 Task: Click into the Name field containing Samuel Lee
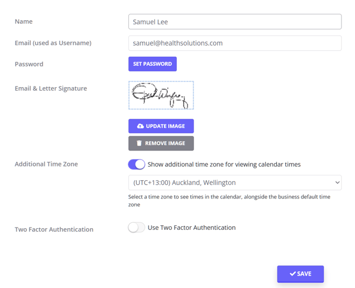tap(234, 22)
